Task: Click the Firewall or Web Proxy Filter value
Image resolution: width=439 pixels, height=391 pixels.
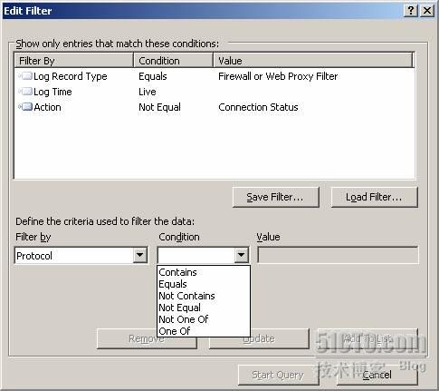Action: (x=278, y=76)
